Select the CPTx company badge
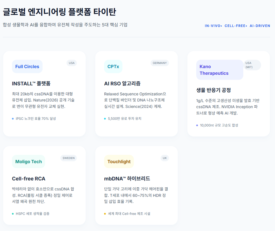The width and height of the screenshot is (275, 231). click(113, 66)
